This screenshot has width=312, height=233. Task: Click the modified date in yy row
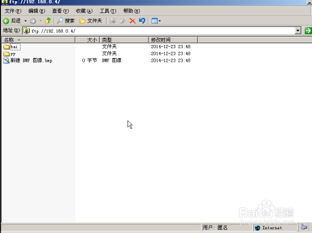(170, 54)
